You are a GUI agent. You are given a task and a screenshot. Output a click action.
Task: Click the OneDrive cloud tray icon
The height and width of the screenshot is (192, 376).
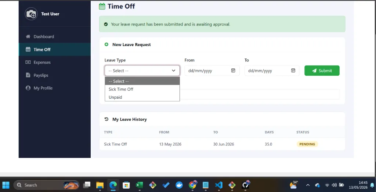[x=318, y=185]
